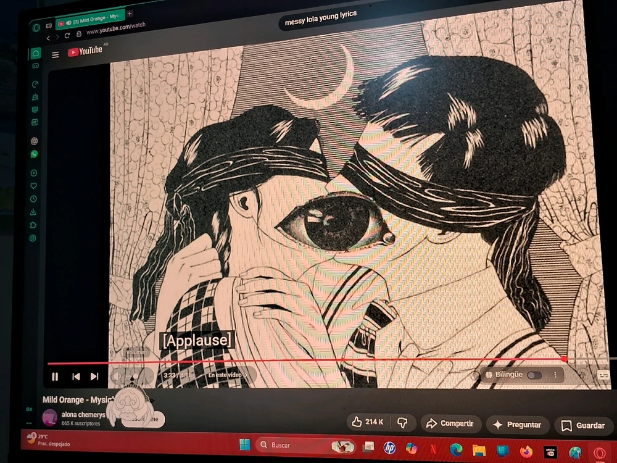Screen dimensions: 617x463
Task: Open the YouTube hamburger guide menu
Action: click(x=55, y=54)
